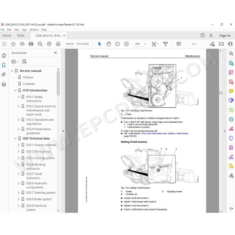Open the 020.7 Steering system bookmark

coord(41,193)
